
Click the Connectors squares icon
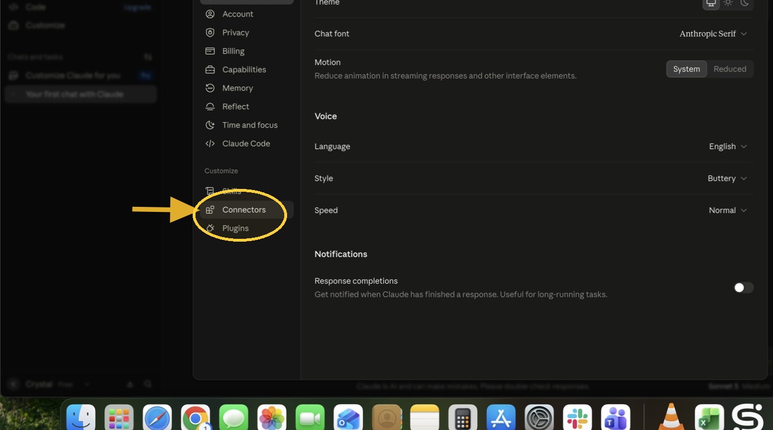pyautogui.click(x=210, y=210)
